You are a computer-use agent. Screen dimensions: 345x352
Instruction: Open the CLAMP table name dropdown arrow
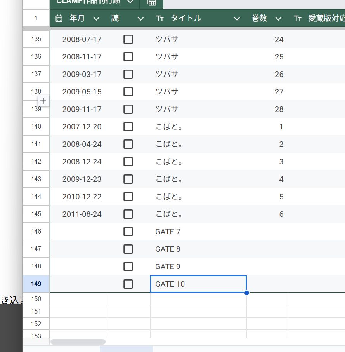click(130, 2)
